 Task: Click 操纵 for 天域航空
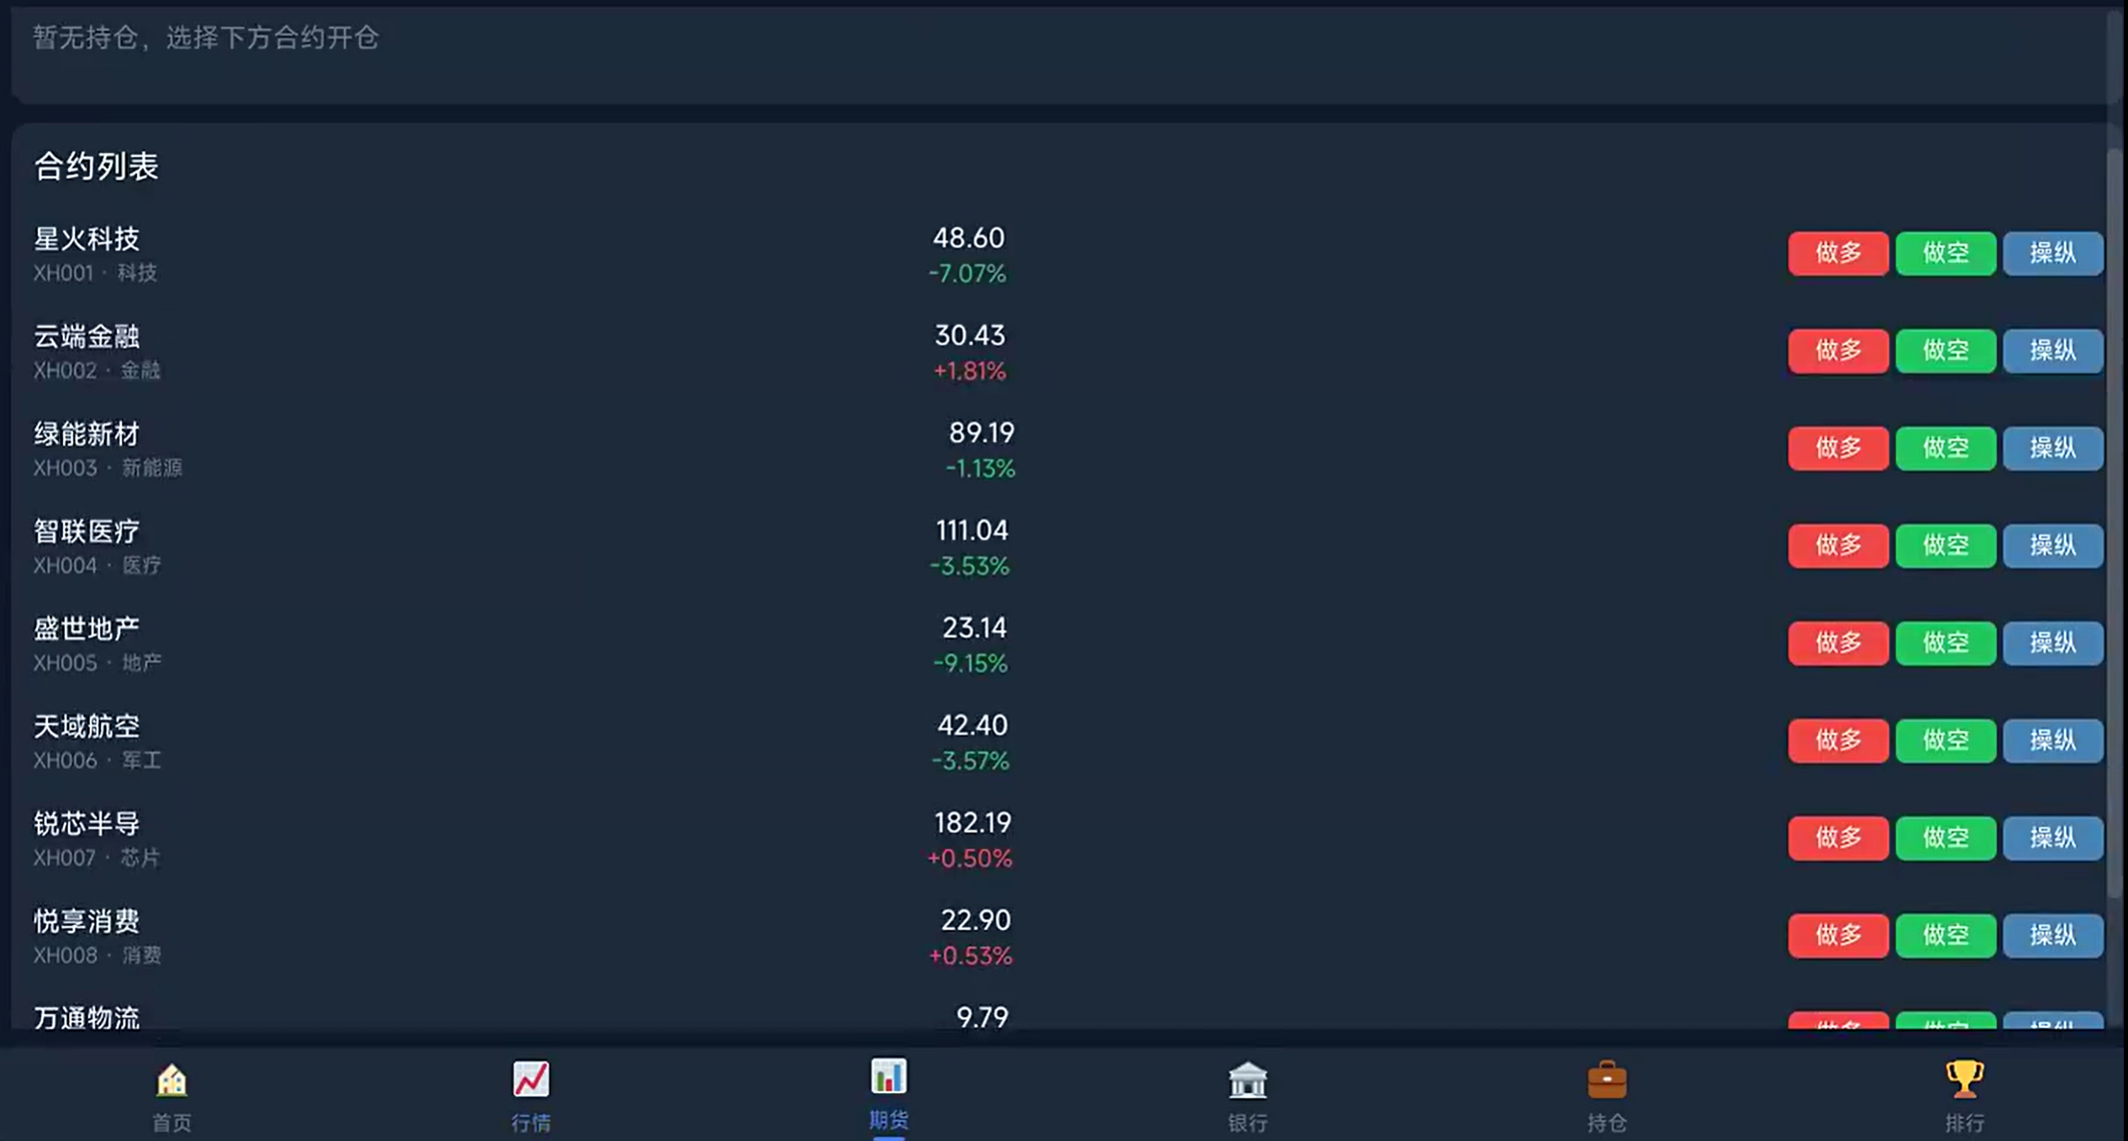coord(2052,740)
